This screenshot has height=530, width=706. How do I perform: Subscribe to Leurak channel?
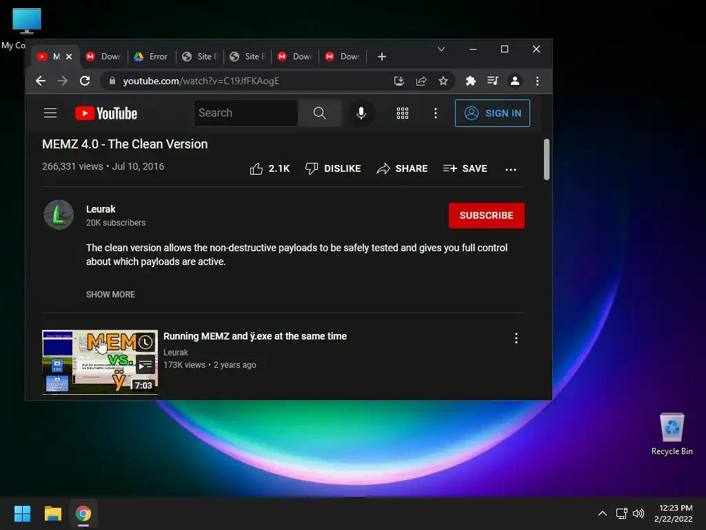[x=486, y=215]
